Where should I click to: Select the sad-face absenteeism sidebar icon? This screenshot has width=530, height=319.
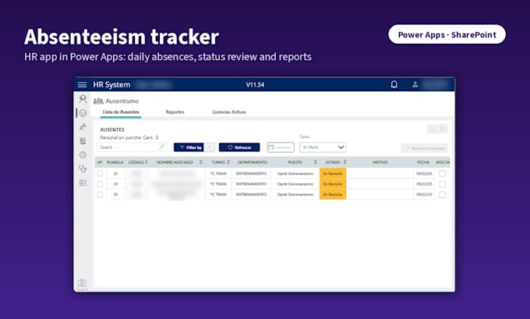[x=83, y=113]
